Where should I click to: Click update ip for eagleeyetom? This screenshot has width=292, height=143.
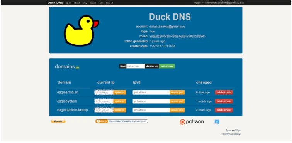tap(120, 101)
